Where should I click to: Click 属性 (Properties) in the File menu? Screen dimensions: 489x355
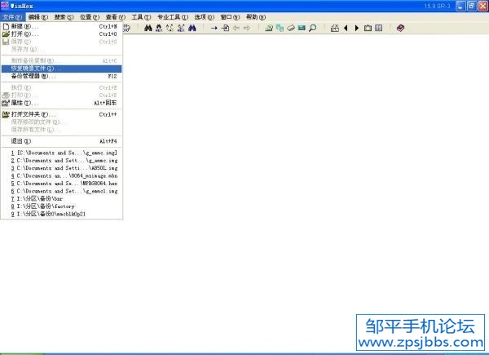(x=24, y=103)
